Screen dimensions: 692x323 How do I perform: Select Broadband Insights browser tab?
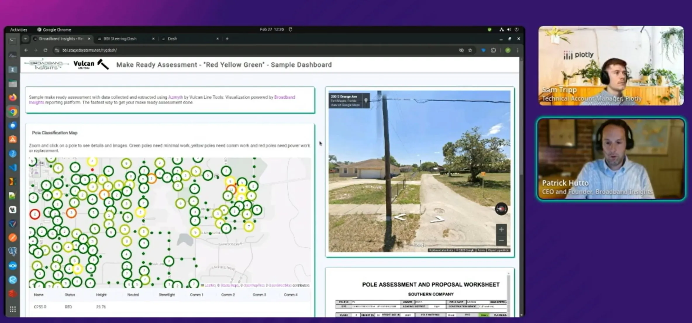point(61,39)
